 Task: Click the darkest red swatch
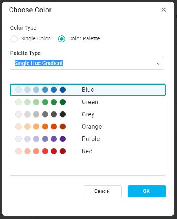63,151
